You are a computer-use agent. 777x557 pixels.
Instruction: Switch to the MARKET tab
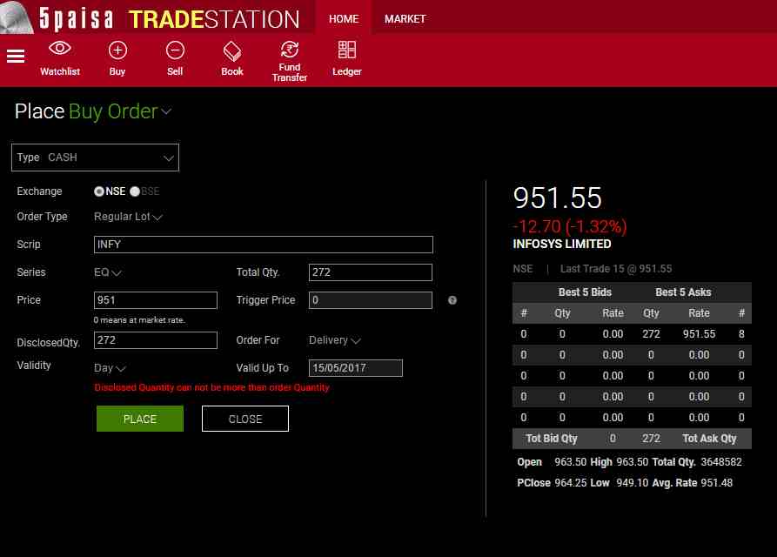pyautogui.click(x=405, y=18)
